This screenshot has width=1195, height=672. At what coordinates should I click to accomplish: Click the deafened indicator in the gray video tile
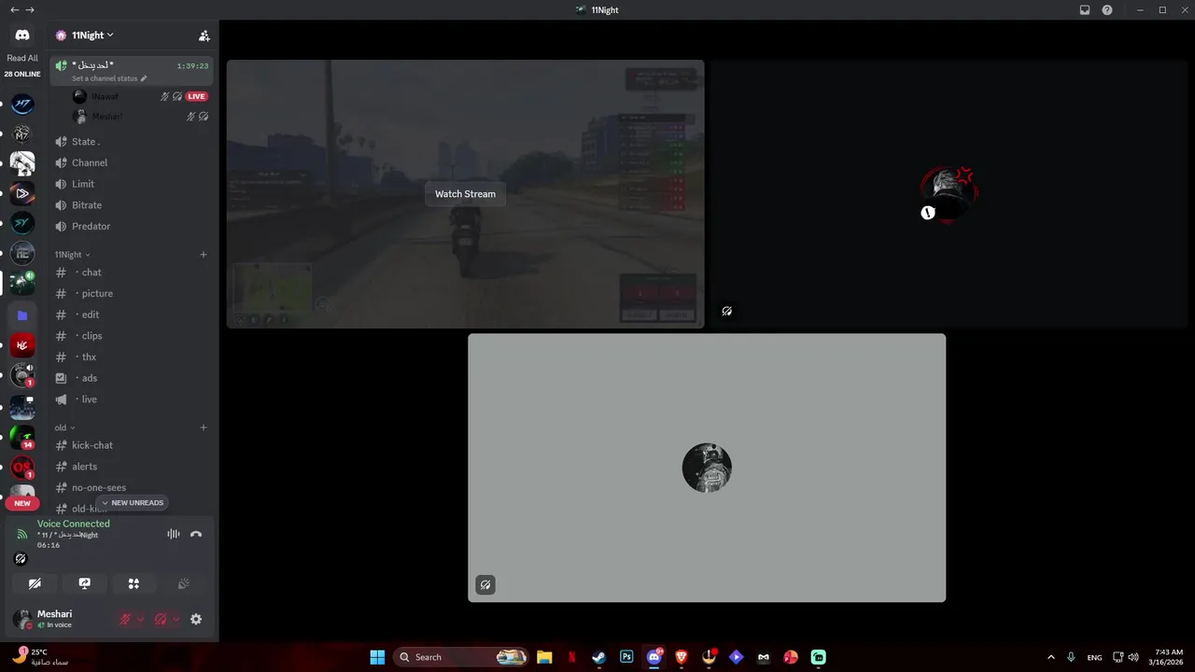tap(485, 585)
